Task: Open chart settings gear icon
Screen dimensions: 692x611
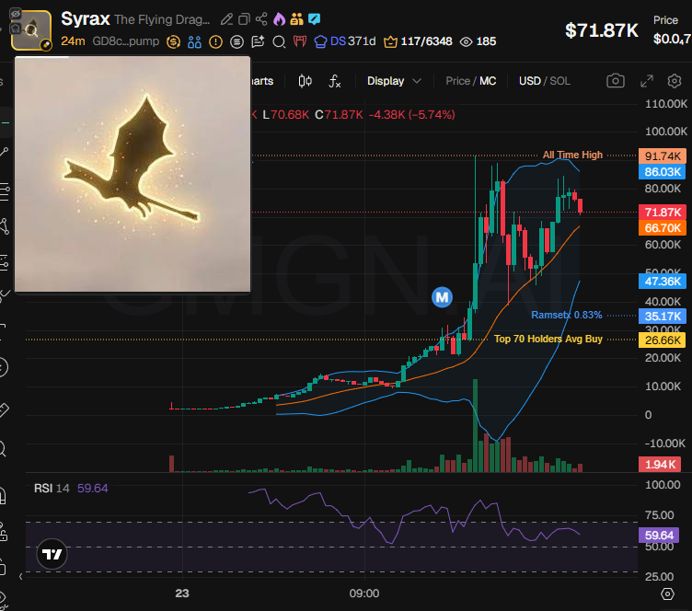Action: click(x=674, y=81)
